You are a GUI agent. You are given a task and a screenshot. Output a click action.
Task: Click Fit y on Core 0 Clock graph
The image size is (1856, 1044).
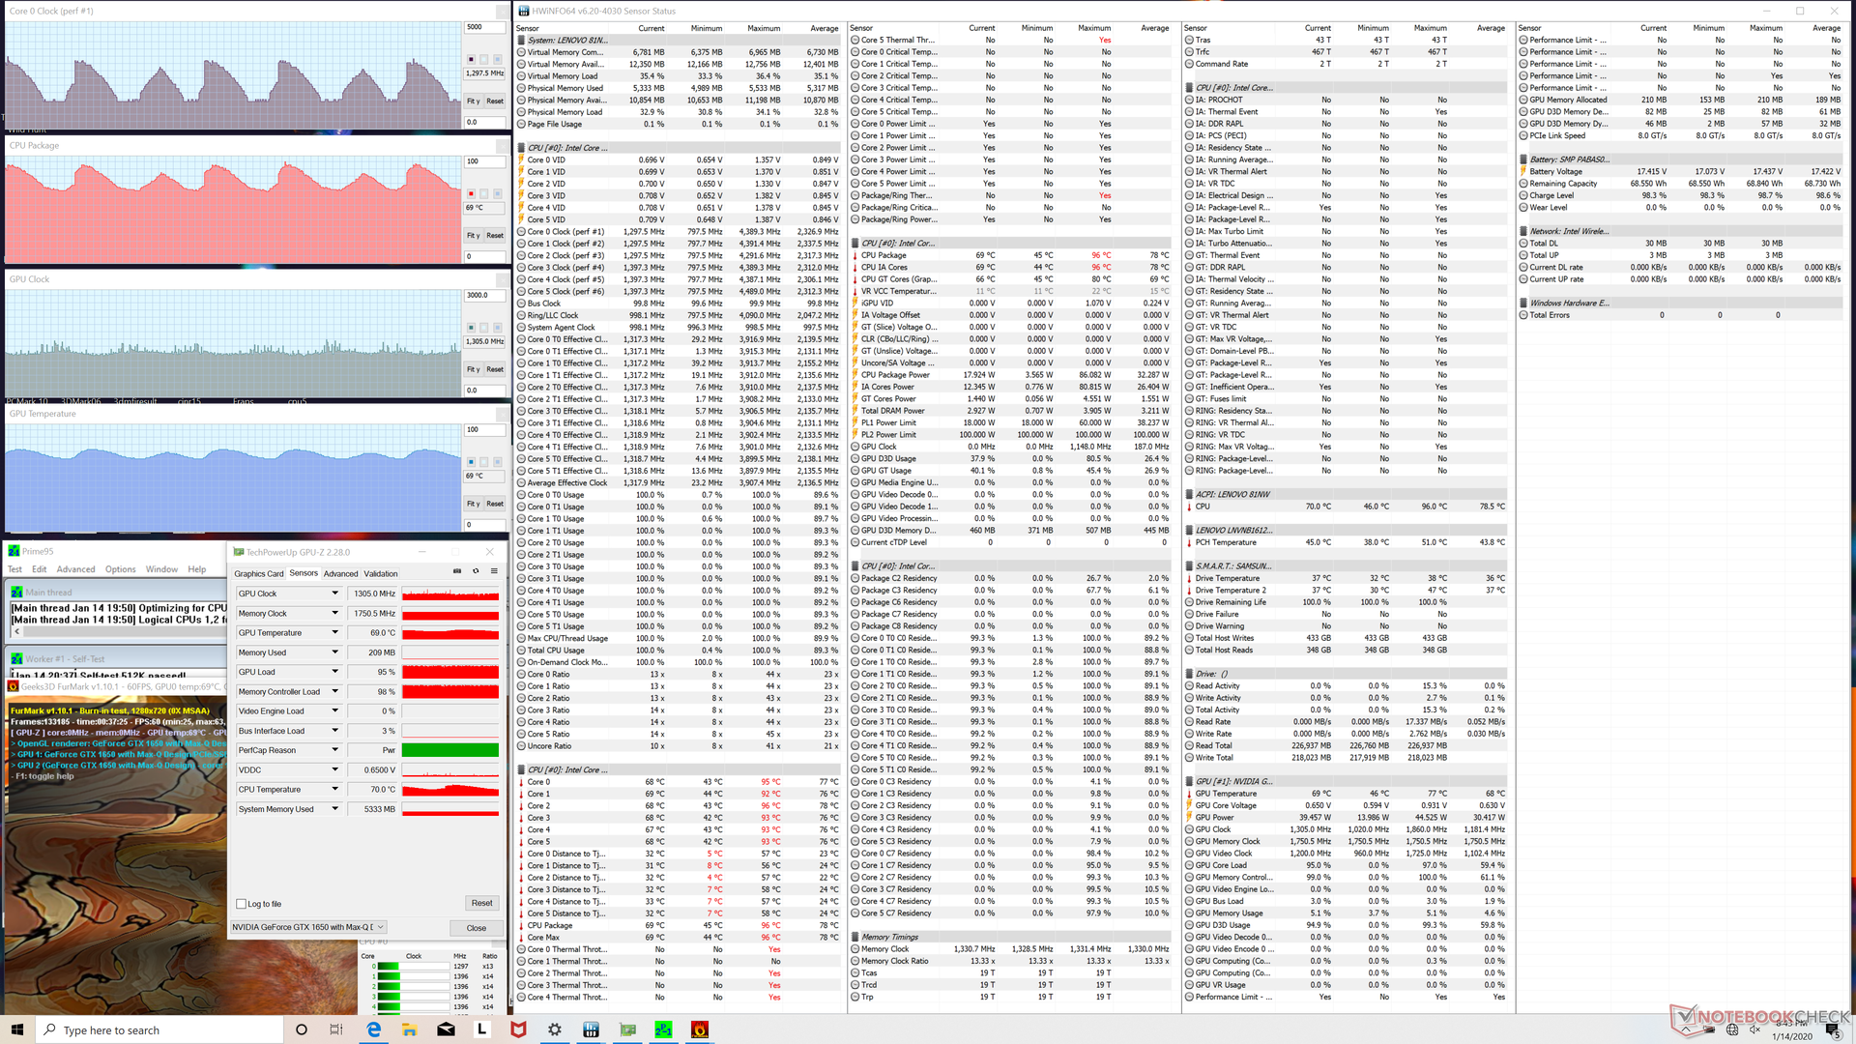(x=474, y=101)
